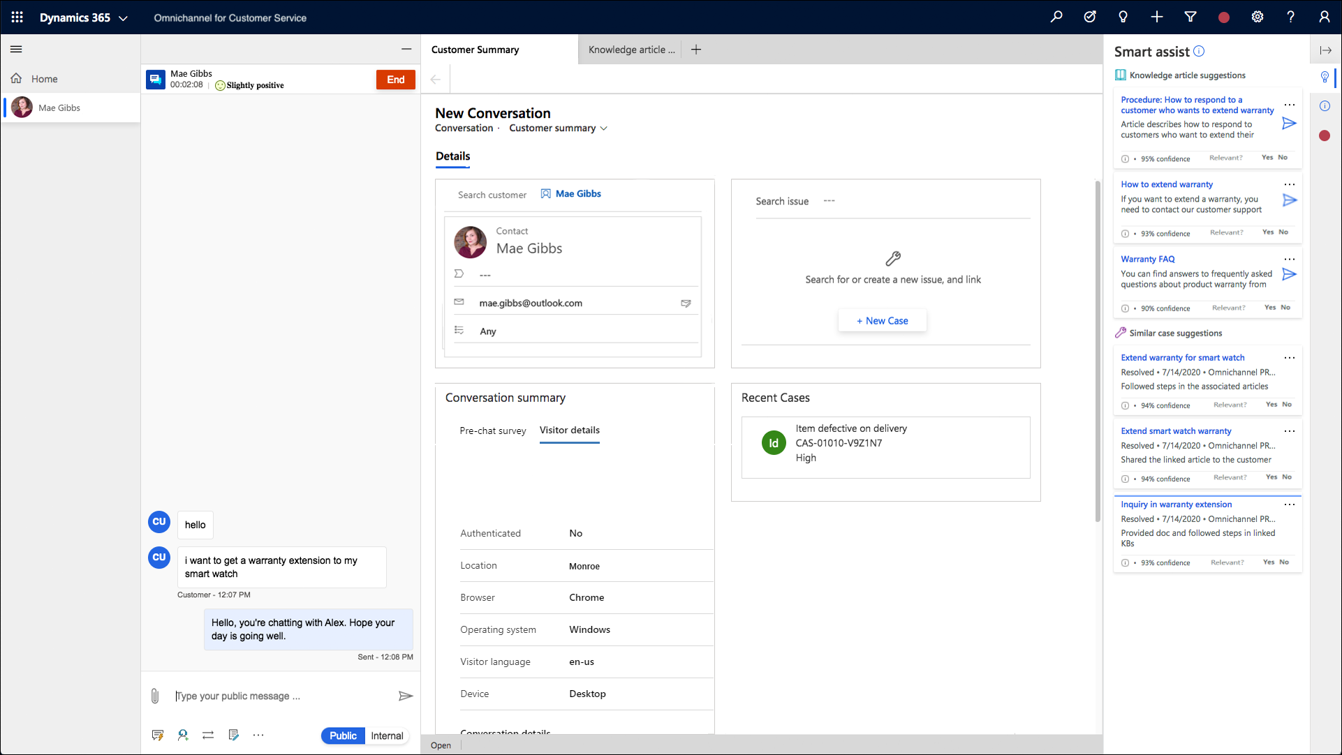
Task: Open the mae.gibbs@outlook.com email link
Action: click(x=530, y=302)
